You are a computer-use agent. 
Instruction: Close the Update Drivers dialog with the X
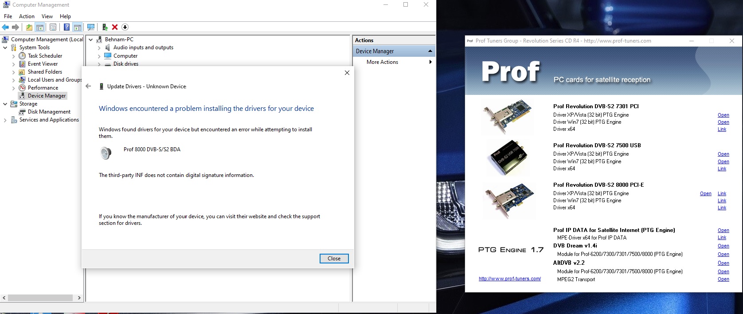(x=347, y=73)
